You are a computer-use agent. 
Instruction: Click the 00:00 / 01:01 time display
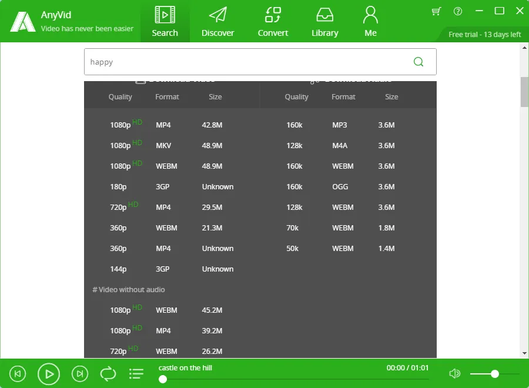point(407,368)
